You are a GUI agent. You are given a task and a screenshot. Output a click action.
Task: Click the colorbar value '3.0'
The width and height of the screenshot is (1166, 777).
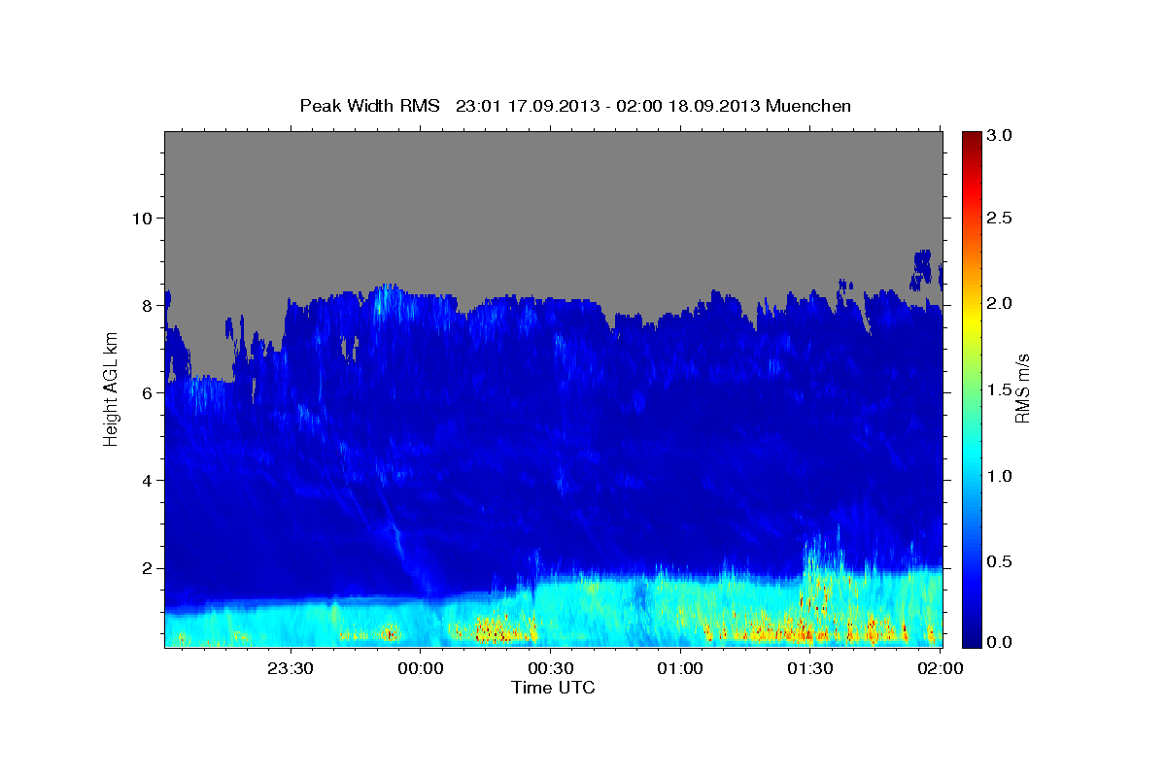point(1000,135)
